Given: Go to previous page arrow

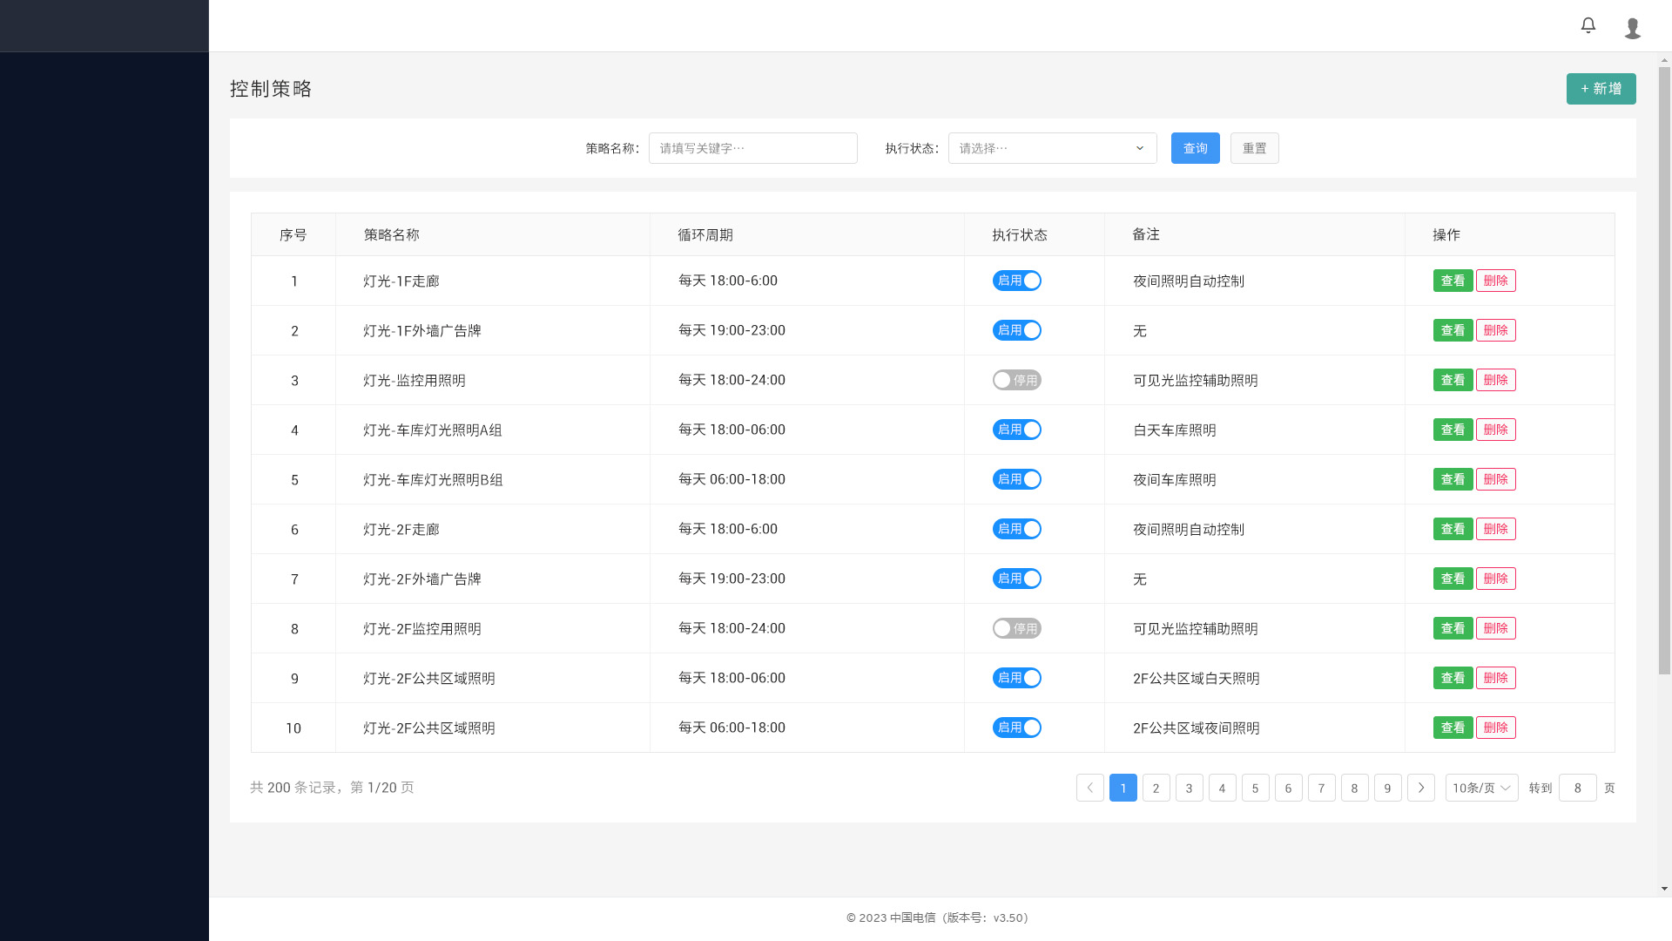Looking at the screenshot, I should pos(1089,788).
